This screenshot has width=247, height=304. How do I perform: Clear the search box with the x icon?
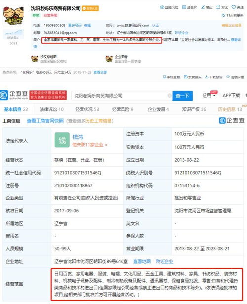[169, 96]
